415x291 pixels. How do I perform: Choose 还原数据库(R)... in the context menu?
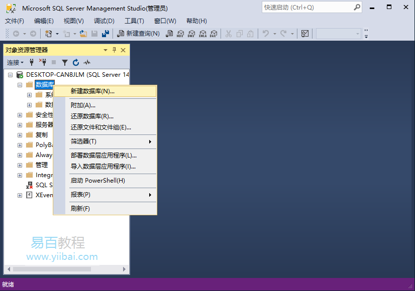(92, 116)
